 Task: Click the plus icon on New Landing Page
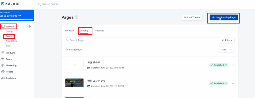coord(213,17)
